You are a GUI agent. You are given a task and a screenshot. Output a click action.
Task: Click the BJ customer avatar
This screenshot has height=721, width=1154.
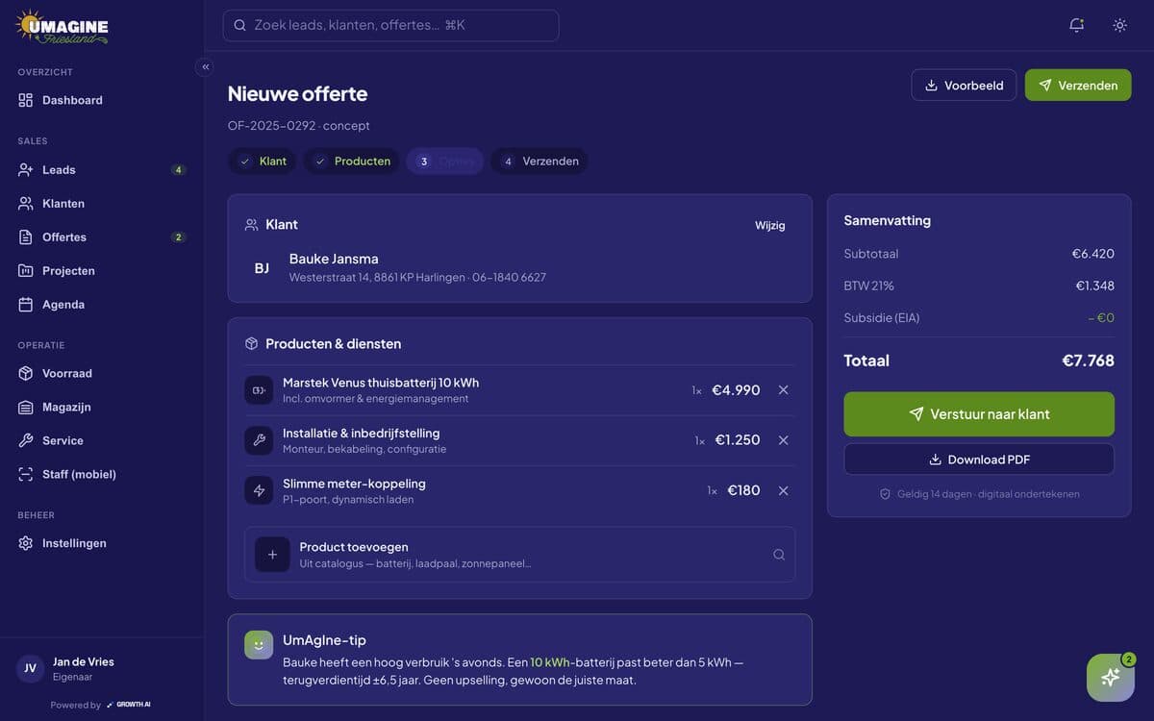coord(262,268)
